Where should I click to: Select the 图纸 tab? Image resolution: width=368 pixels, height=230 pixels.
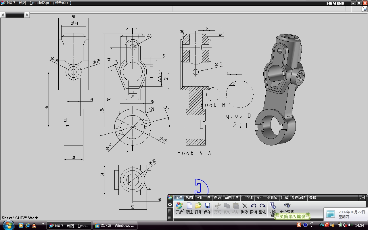pyautogui.click(x=218, y=198)
